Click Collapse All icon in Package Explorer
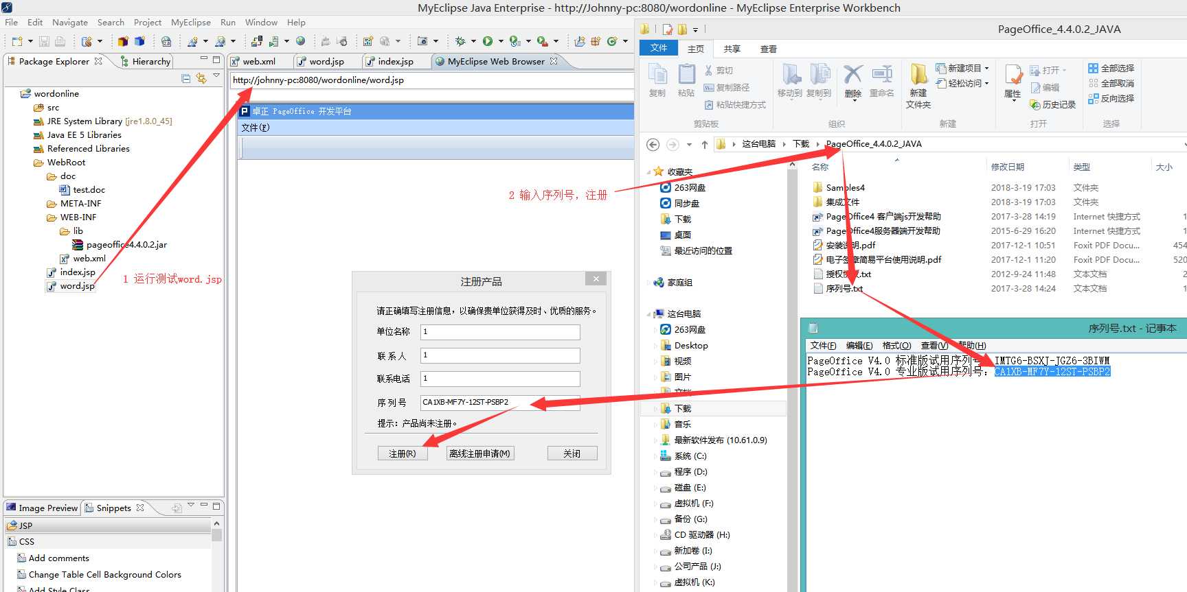The width and height of the screenshot is (1187, 592). click(x=185, y=78)
